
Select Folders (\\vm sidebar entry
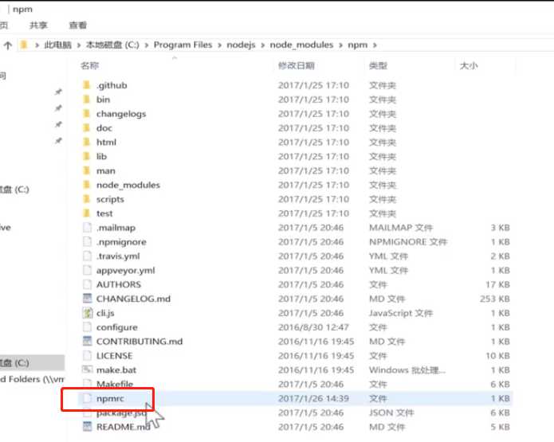[32, 379]
